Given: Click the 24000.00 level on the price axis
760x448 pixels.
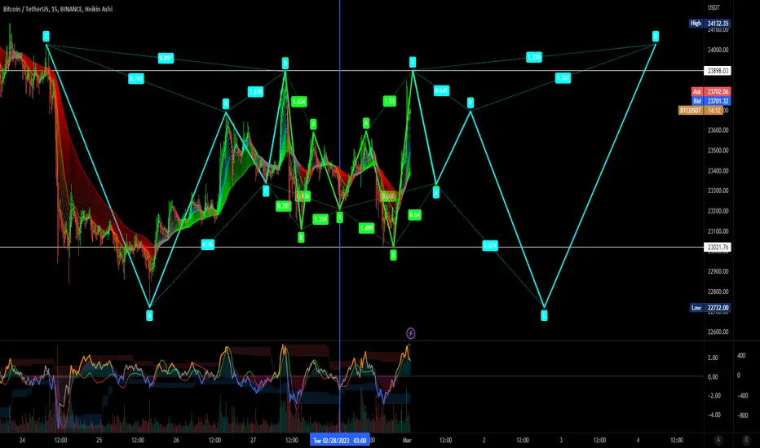Looking at the screenshot, I should pos(718,50).
